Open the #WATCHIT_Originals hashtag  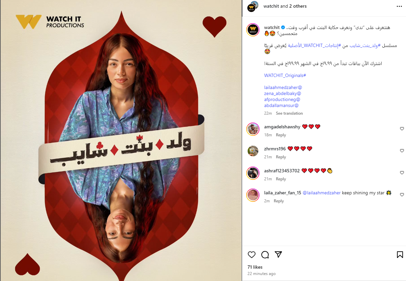[x=285, y=75]
